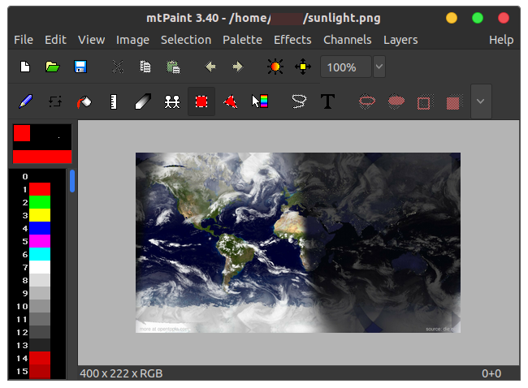The image size is (528, 388).
Task: Select the Flood Fill bucket tool
Action: 84,102
